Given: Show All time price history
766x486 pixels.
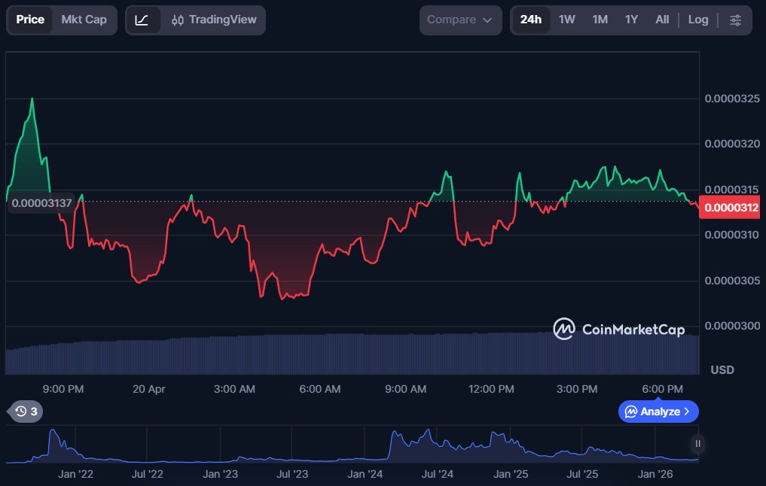Looking at the screenshot, I should (662, 20).
